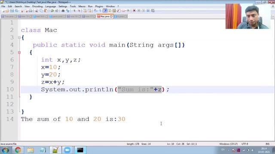Open the ? help menu
275x154 pixels.
[118, 6]
